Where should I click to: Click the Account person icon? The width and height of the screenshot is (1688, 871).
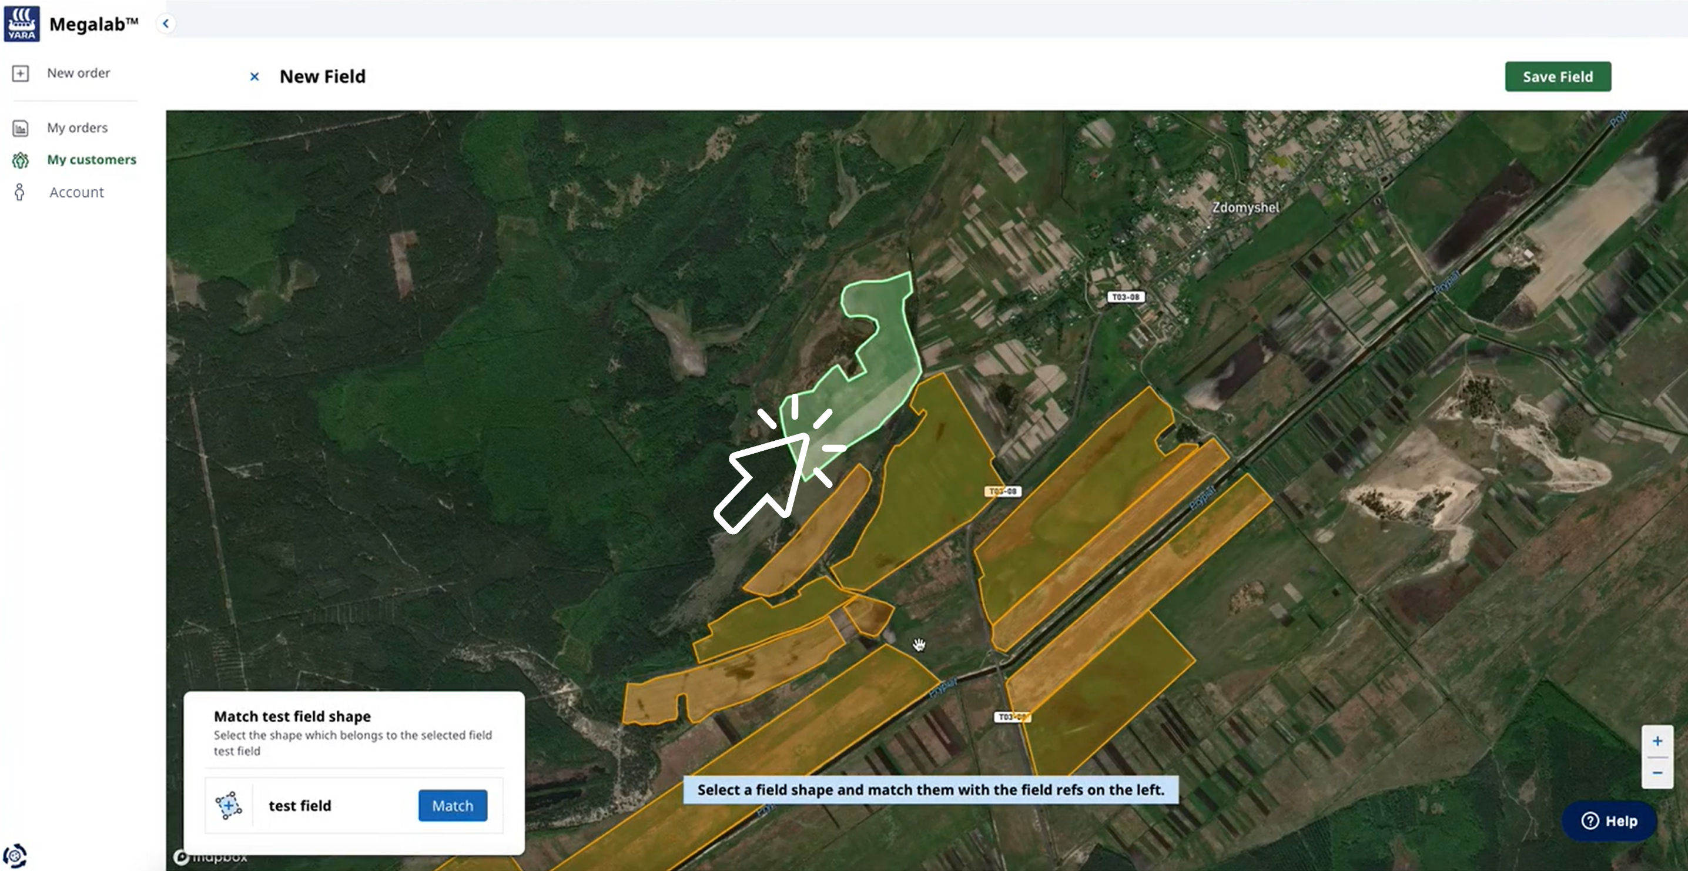coord(19,192)
